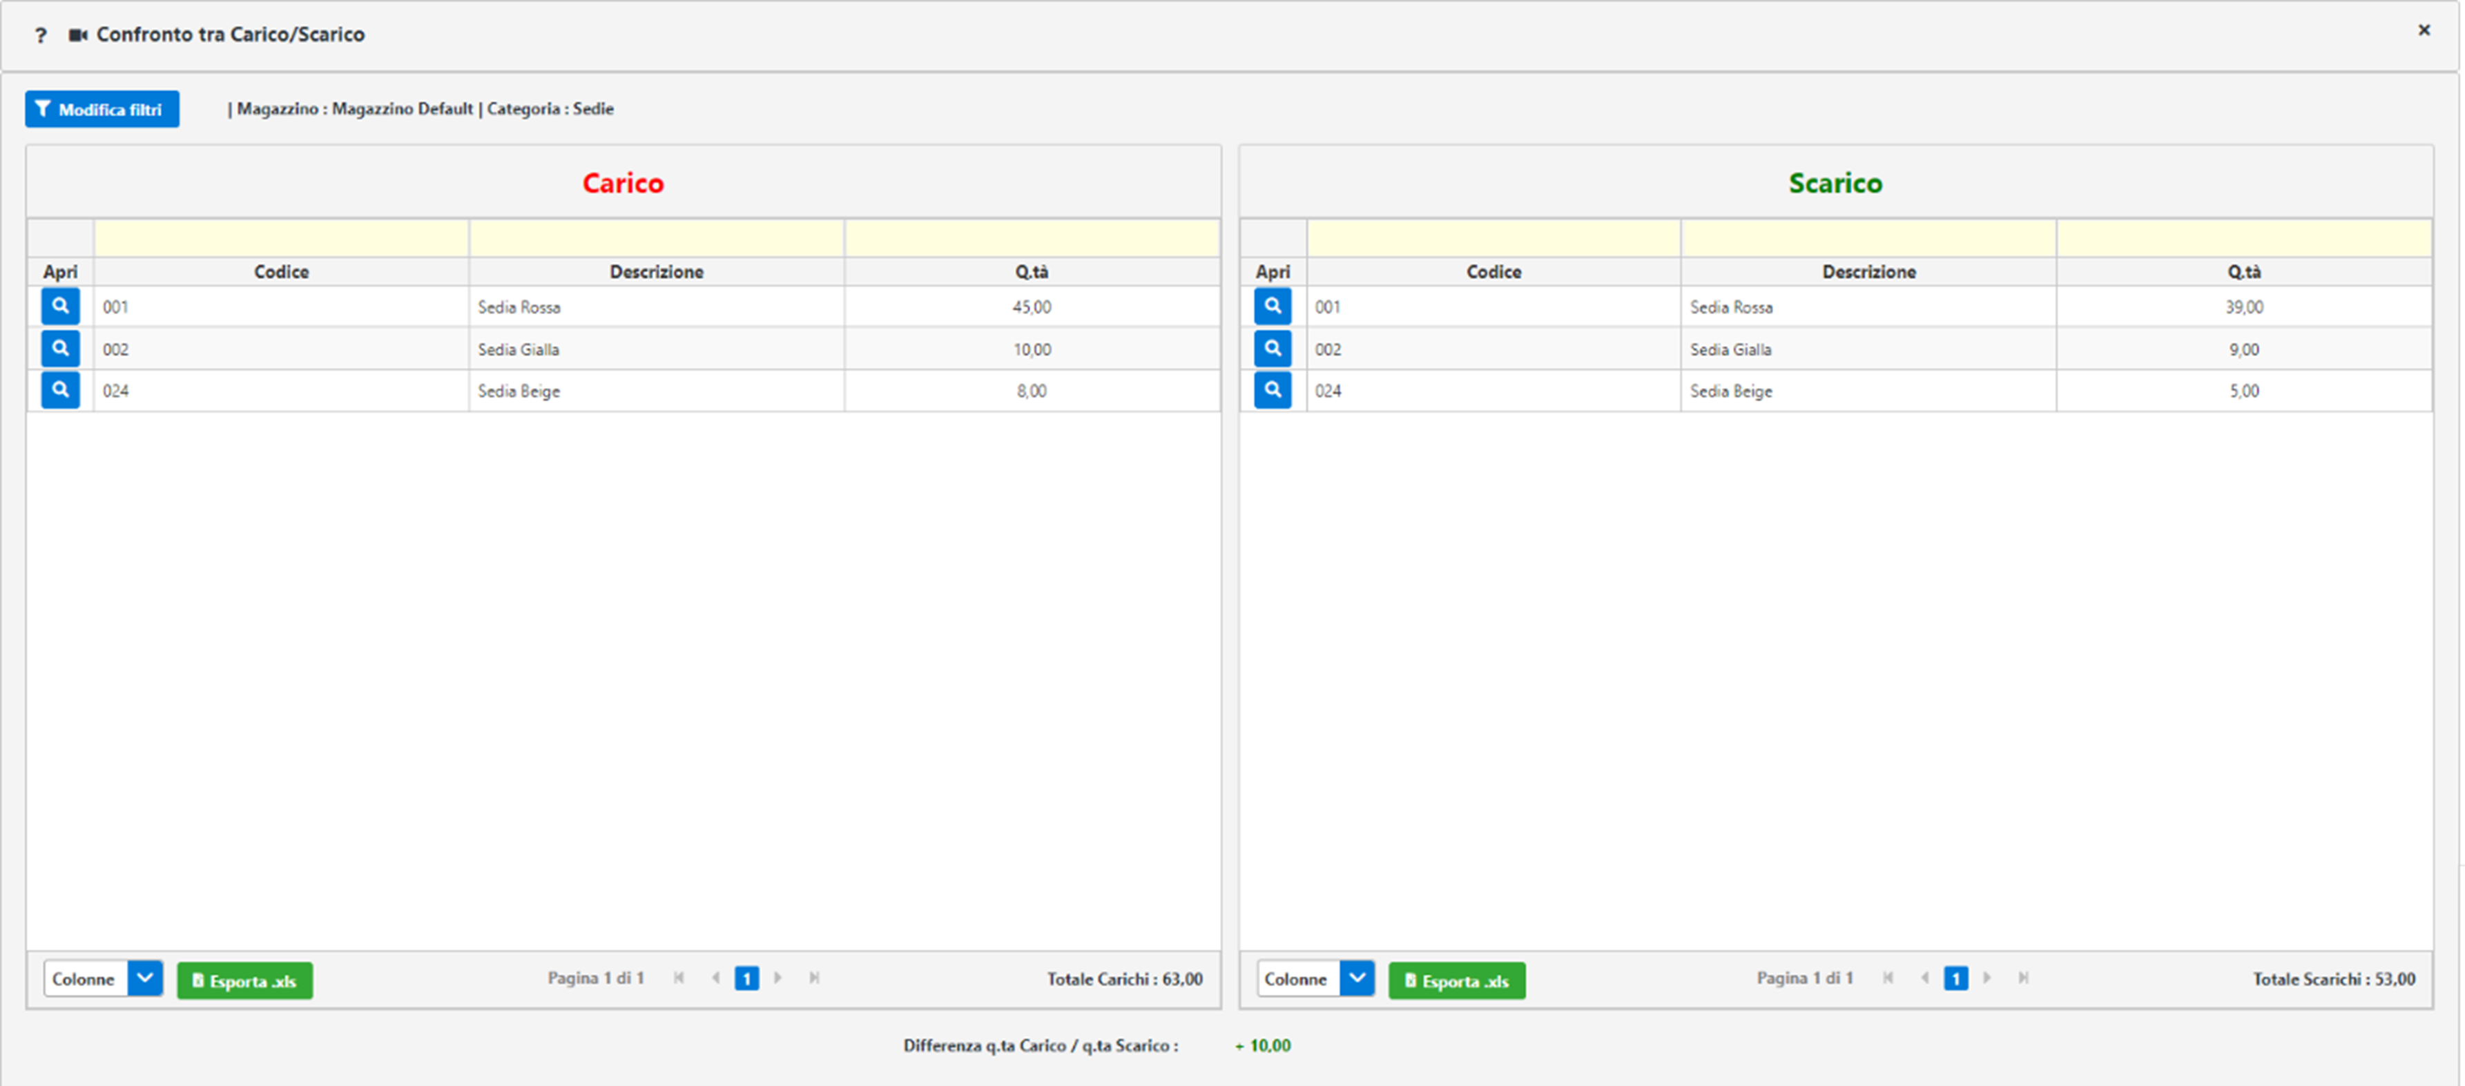2465x1086 pixels.
Task: Click the 10,00 quantity in Carico table
Action: point(1032,349)
